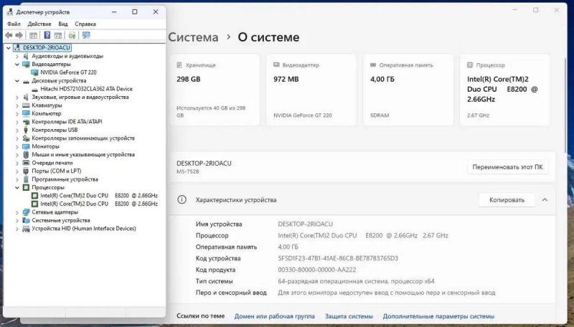This screenshot has height=327, width=574.
Task: Expand Звуковые, игровые и видеоустройства node
Action: pyautogui.click(x=17, y=98)
